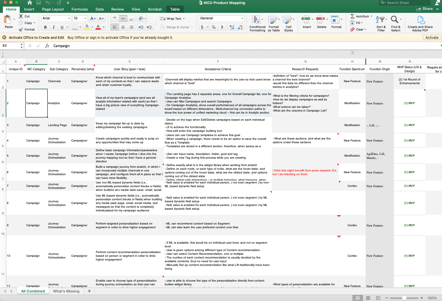Click the Activate button

[432, 37]
